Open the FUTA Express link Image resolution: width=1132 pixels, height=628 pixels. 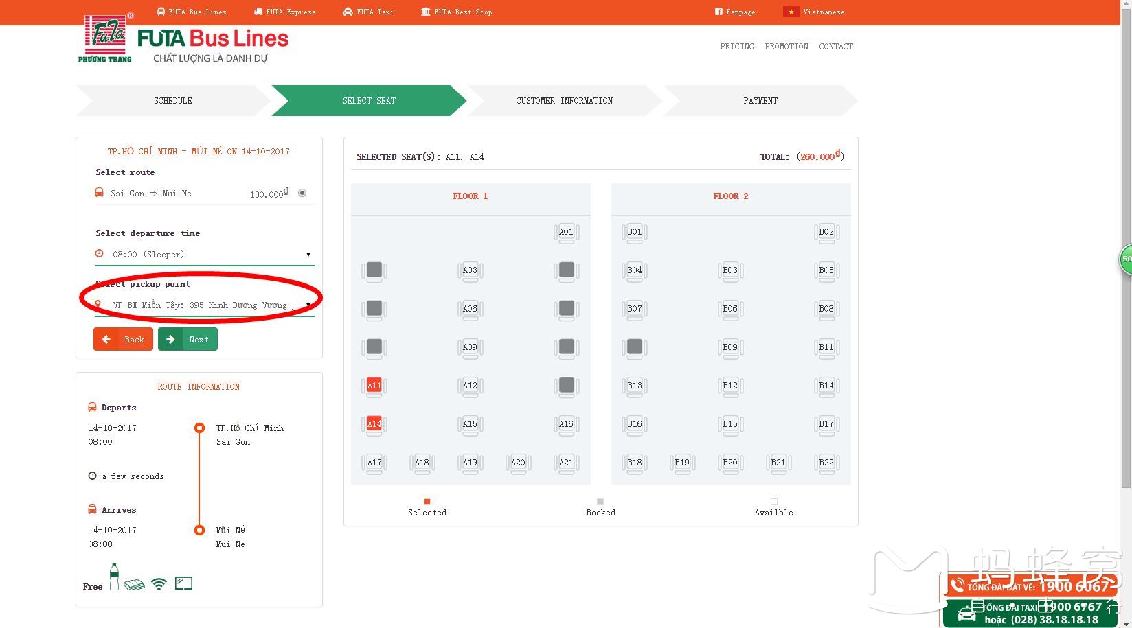pos(284,12)
